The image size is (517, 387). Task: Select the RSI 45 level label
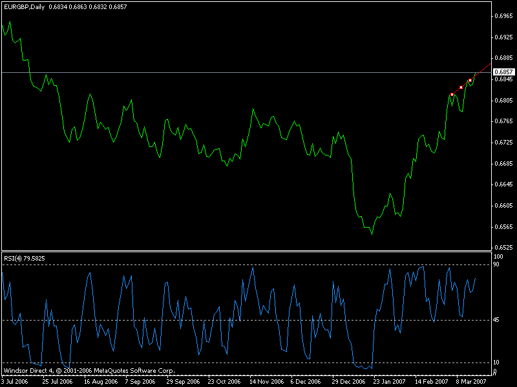(x=496, y=321)
